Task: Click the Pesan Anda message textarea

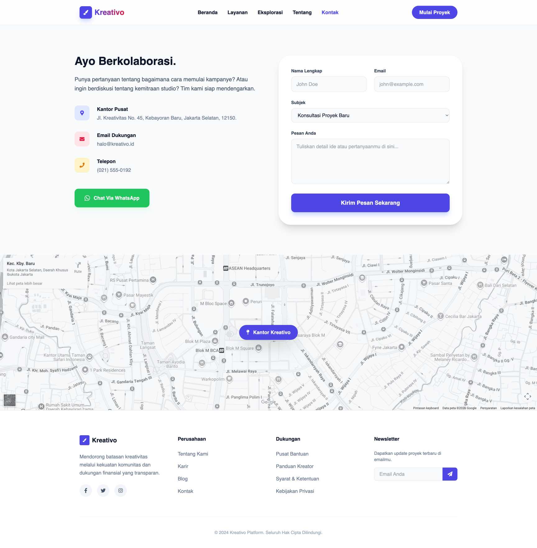Action: tap(370, 161)
